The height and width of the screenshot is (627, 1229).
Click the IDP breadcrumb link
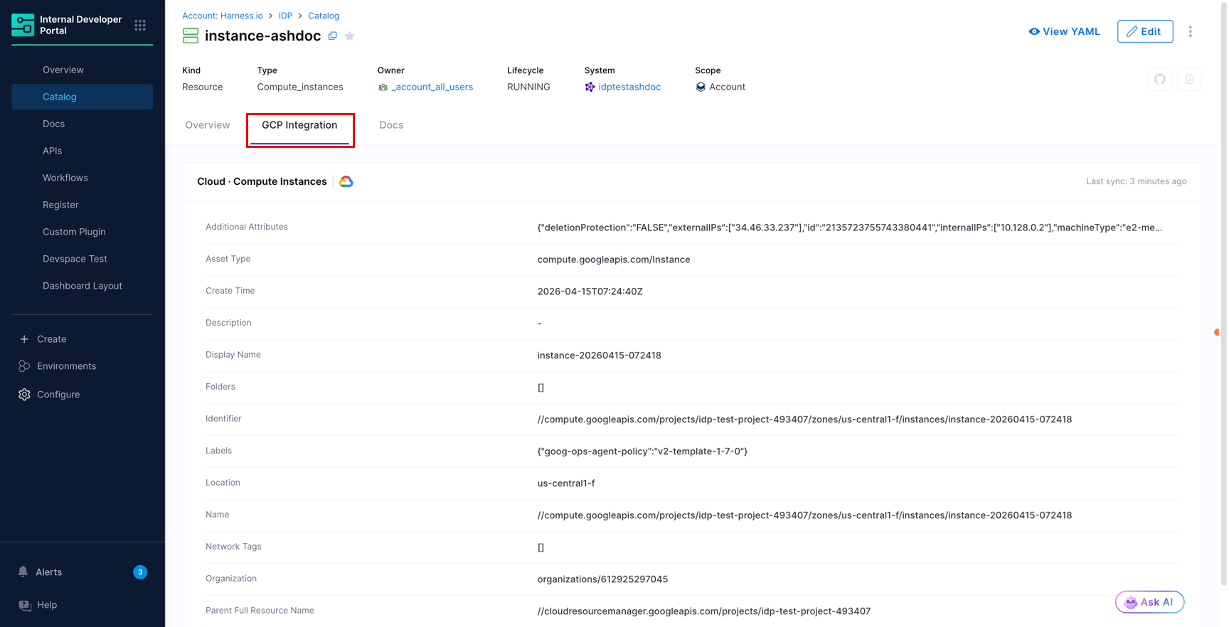point(285,16)
